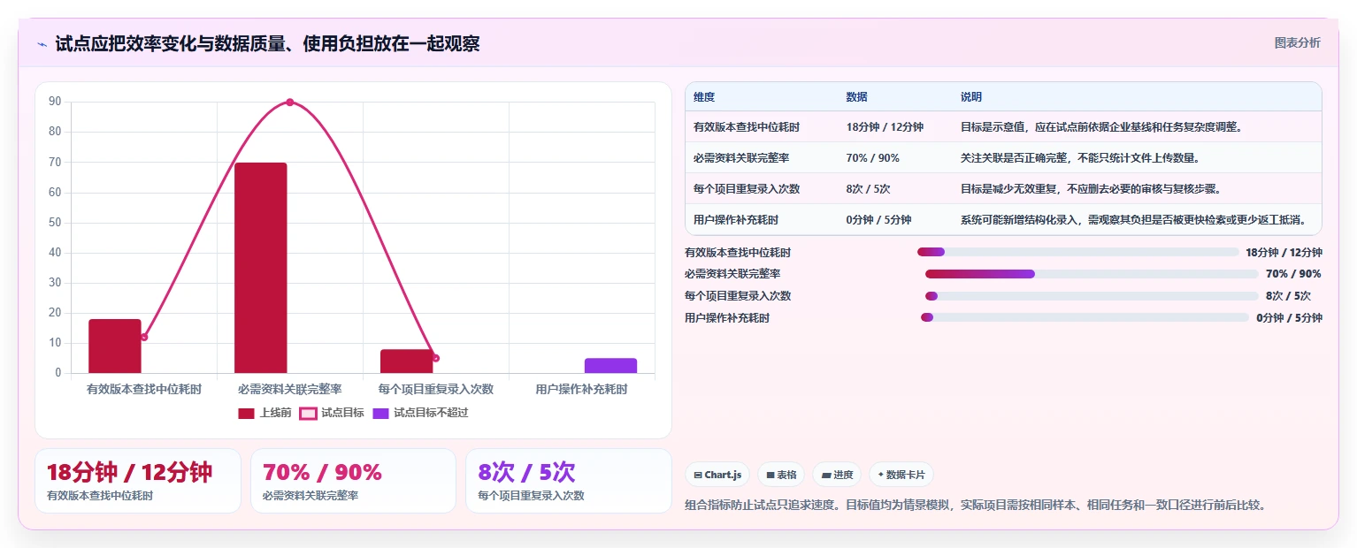Click the lightning icon beside the title
This screenshot has width=1357, height=548.
[42, 43]
